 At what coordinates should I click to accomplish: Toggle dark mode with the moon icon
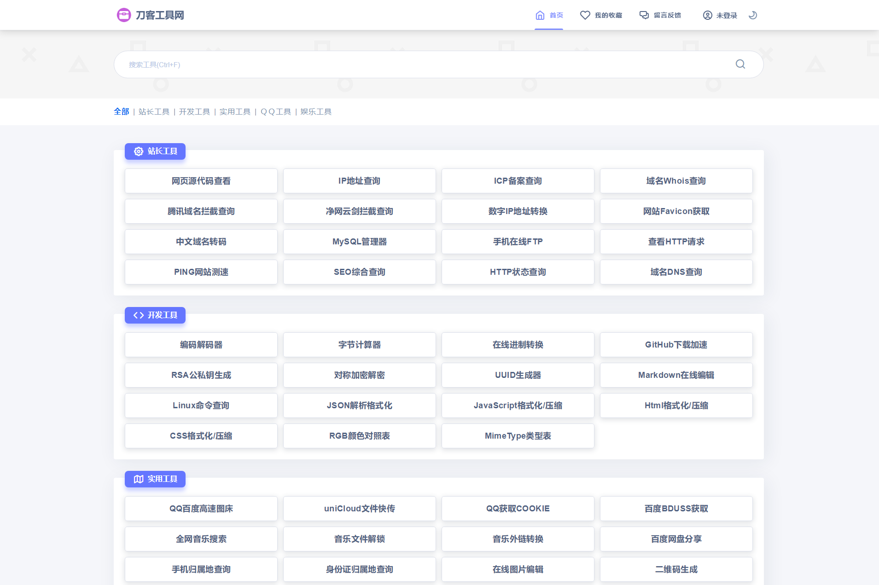753,15
